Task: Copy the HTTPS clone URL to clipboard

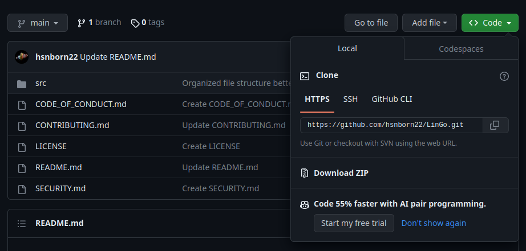Action: pos(495,125)
